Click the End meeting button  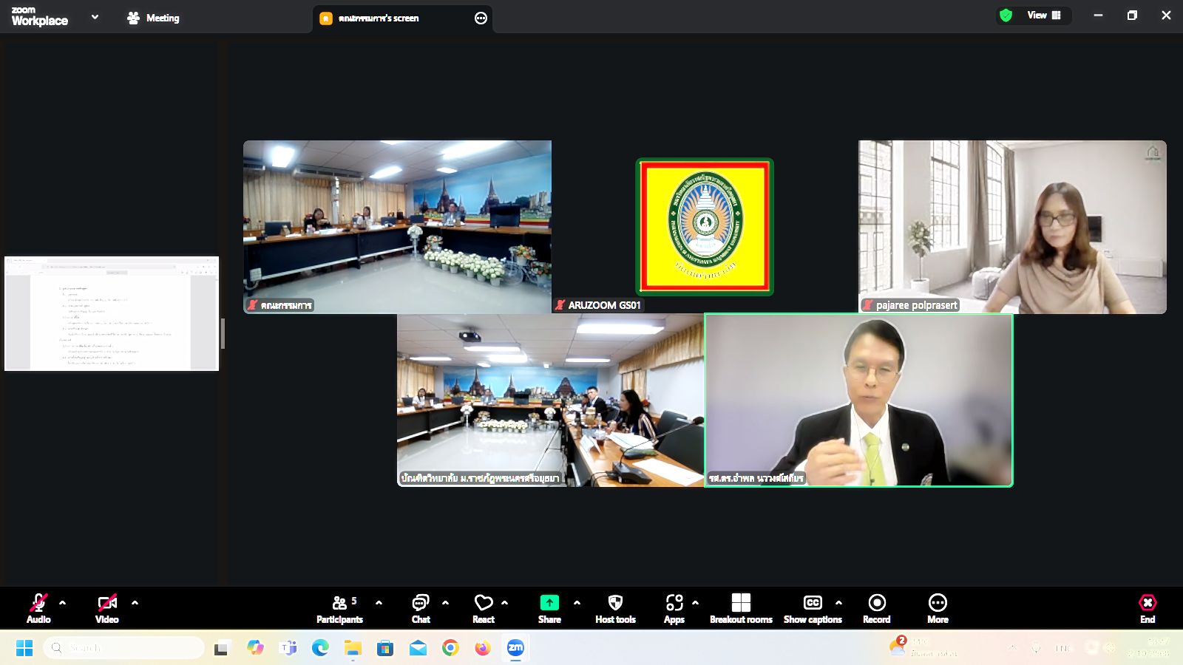click(1148, 609)
